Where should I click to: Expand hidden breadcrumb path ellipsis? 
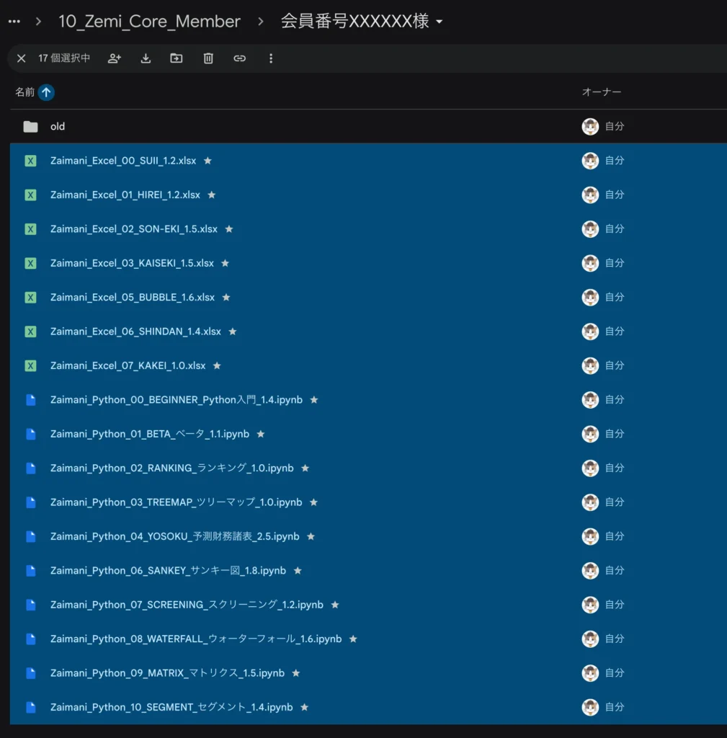point(14,22)
